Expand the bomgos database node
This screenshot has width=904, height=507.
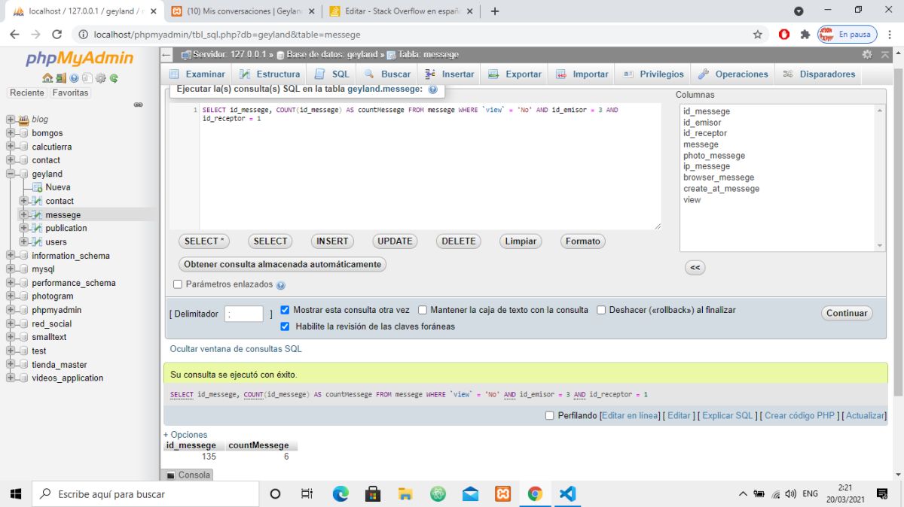[x=11, y=133]
